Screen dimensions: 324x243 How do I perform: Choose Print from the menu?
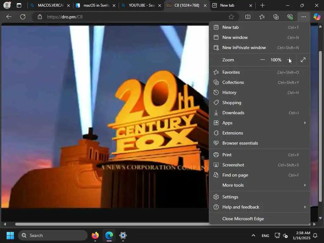(x=259, y=155)
